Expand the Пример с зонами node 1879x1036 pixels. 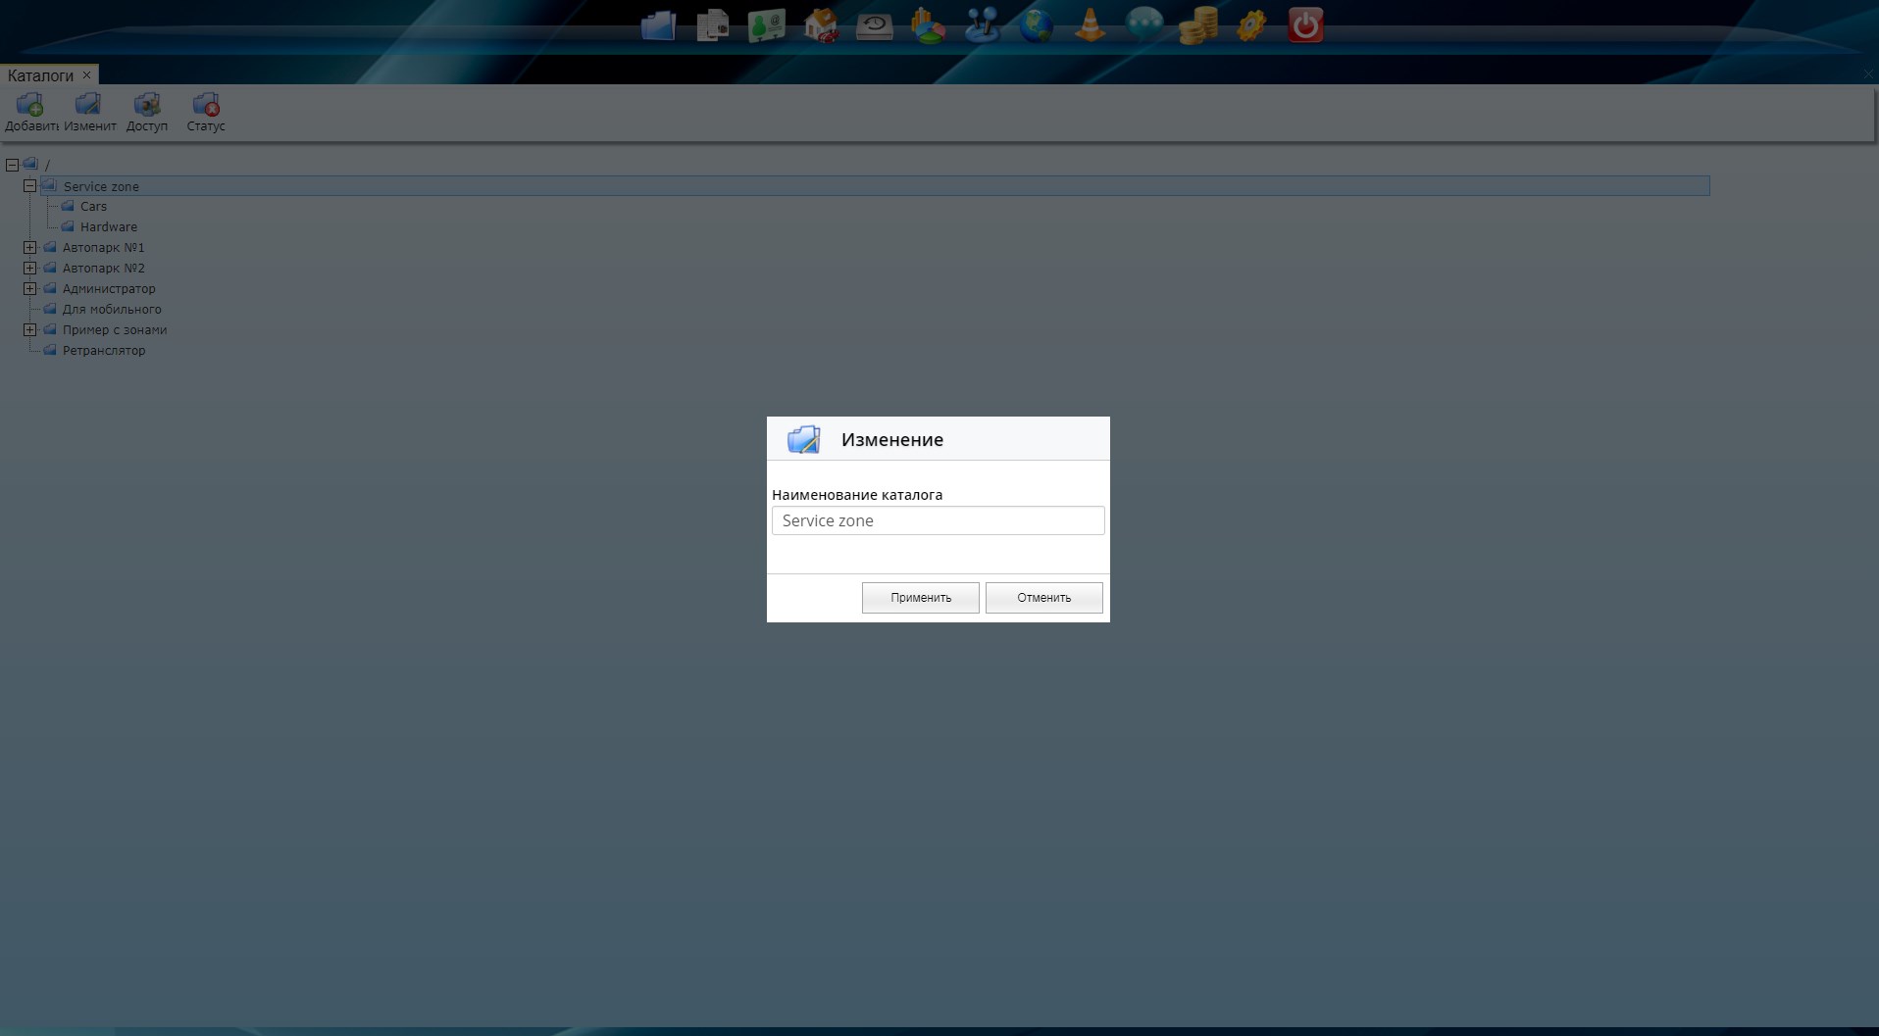[x=30, y=330]
